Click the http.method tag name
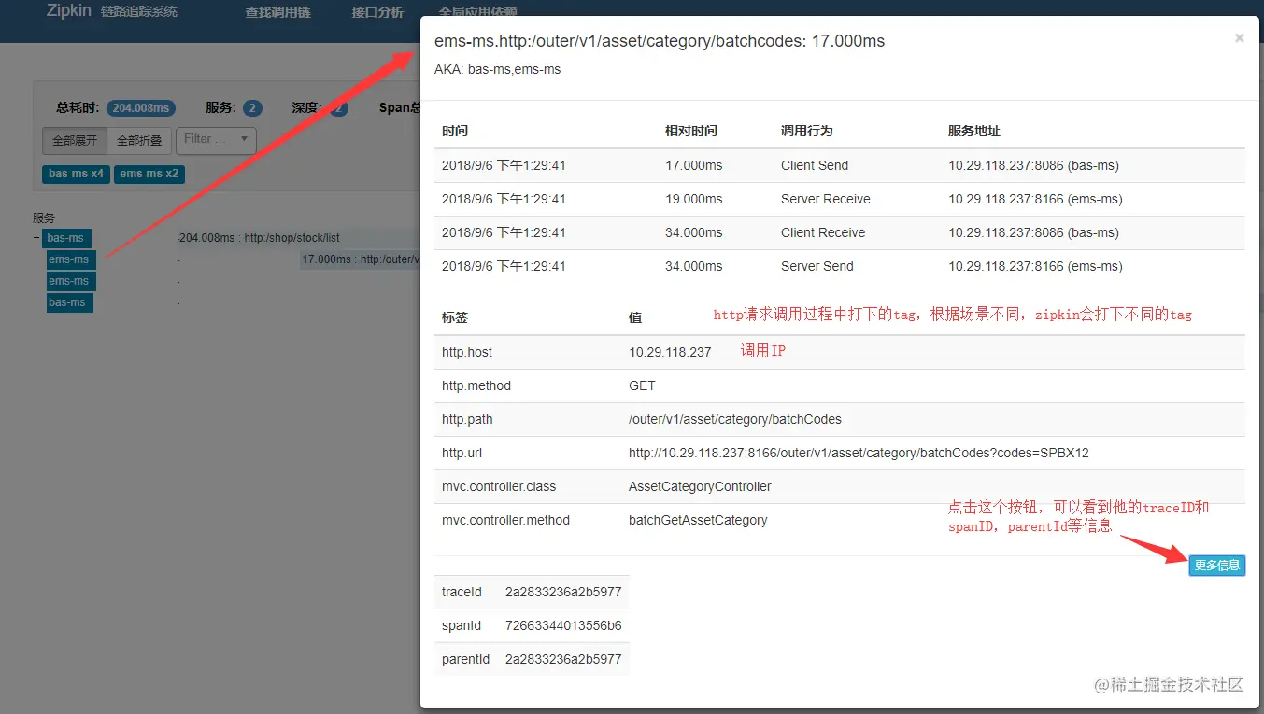 click(476, 385)
